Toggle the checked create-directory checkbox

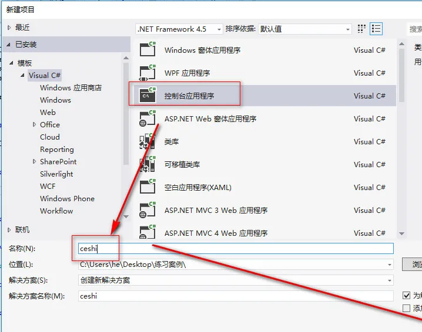click(407, 296)
